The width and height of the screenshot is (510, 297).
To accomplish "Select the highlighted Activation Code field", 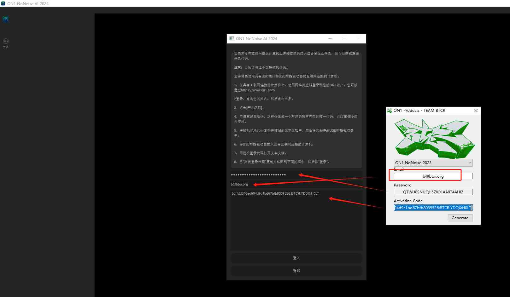I will 433,208.
